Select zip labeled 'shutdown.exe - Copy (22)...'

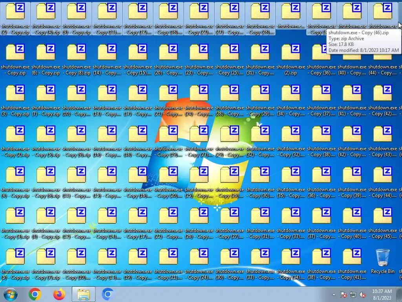[x=199, y=19]
